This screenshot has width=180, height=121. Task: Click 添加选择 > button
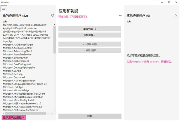pyautogui.click(x=89, y=35)
